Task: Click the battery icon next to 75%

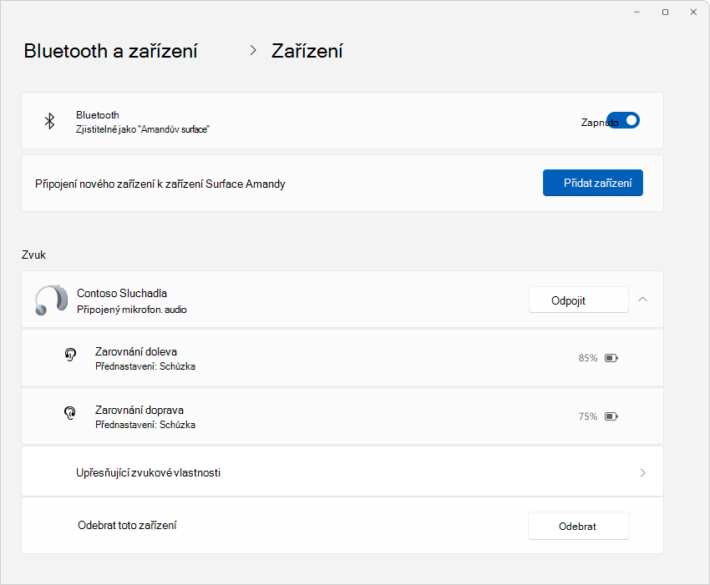Action: (x=611, y=416)
